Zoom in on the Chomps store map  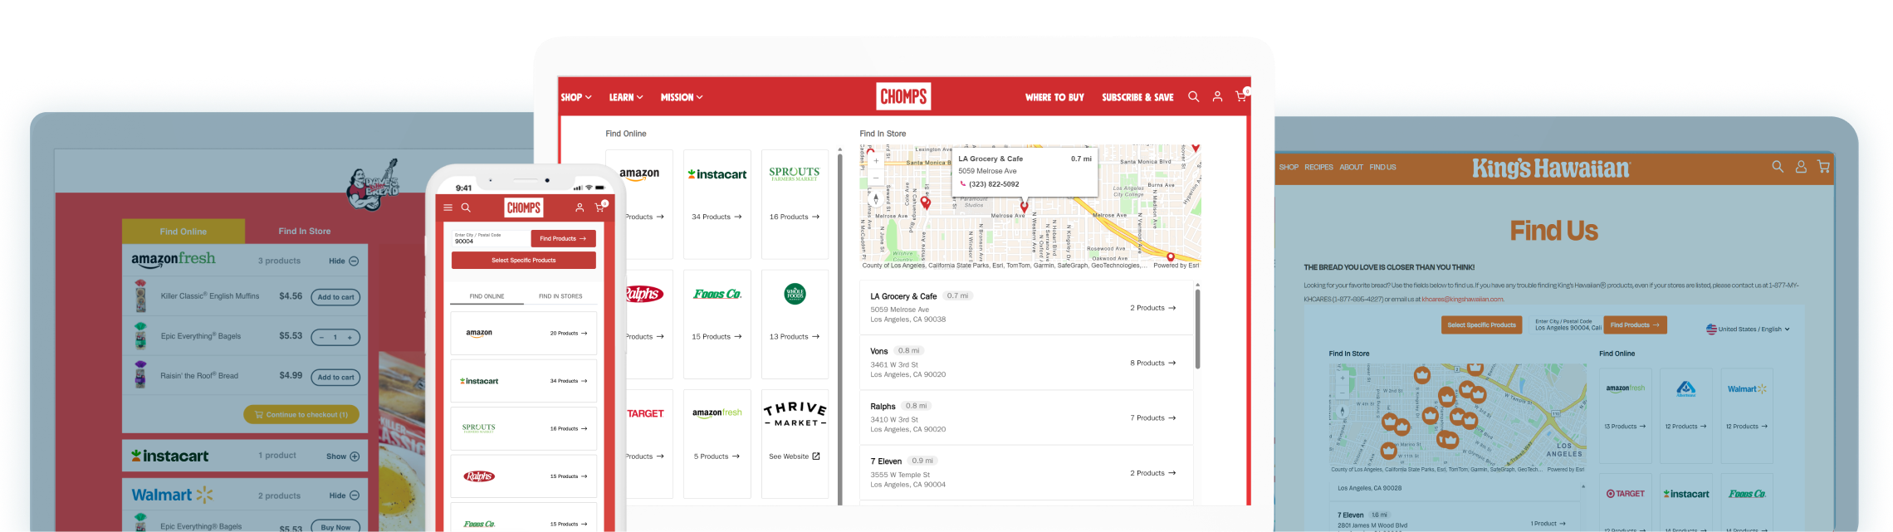point(875,161)
